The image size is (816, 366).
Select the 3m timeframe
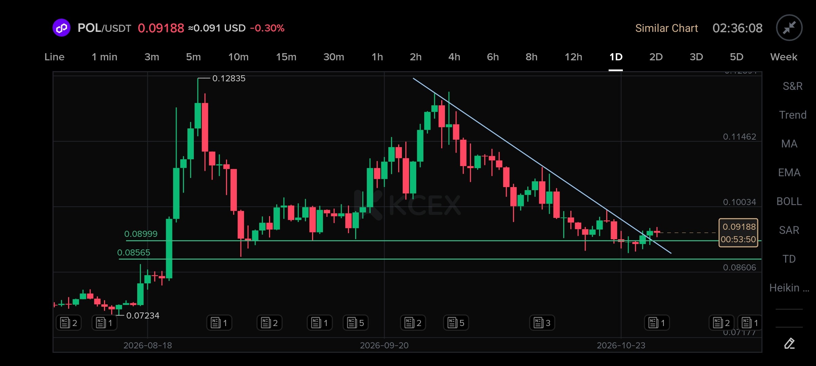[x=152, y=57]
